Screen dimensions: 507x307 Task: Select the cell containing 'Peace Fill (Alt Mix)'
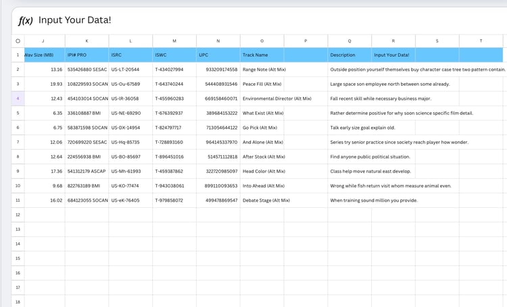tap(262, 84)
